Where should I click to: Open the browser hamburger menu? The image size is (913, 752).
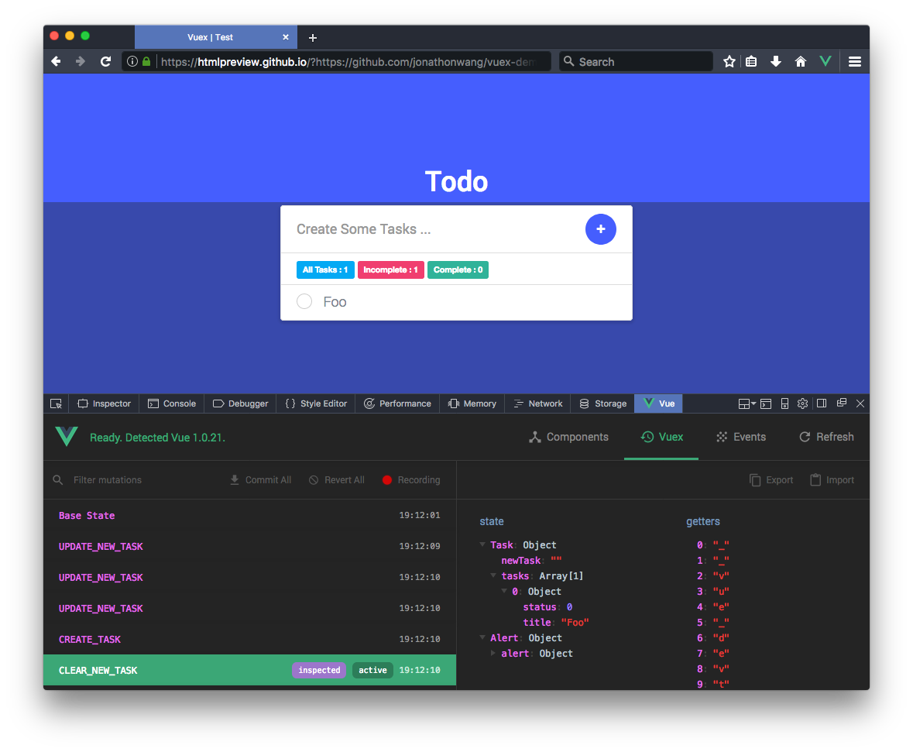854,61
